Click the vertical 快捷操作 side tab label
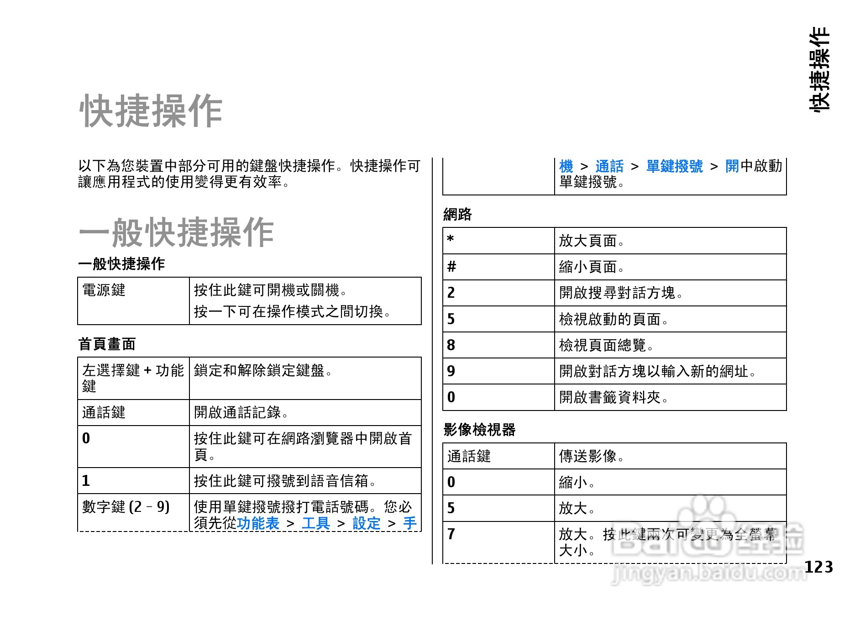Image resolution: width=860 pixels, height=621 pixels. pyautogui.click(x=819, y=69)
